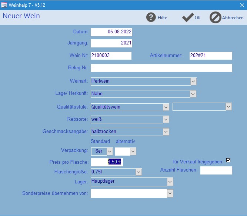Open the Weinart dropdown

click(x=193, y=81)
